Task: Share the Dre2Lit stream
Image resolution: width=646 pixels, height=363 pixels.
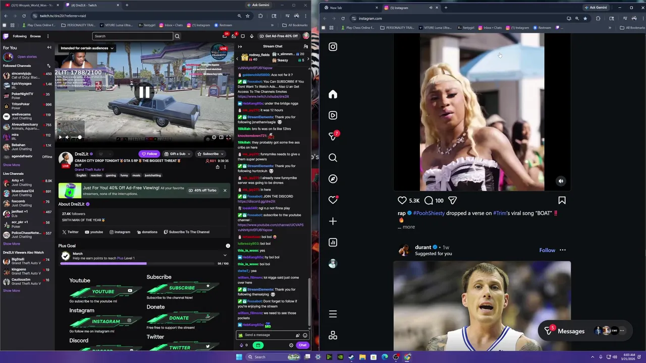Action: [218, 167]
